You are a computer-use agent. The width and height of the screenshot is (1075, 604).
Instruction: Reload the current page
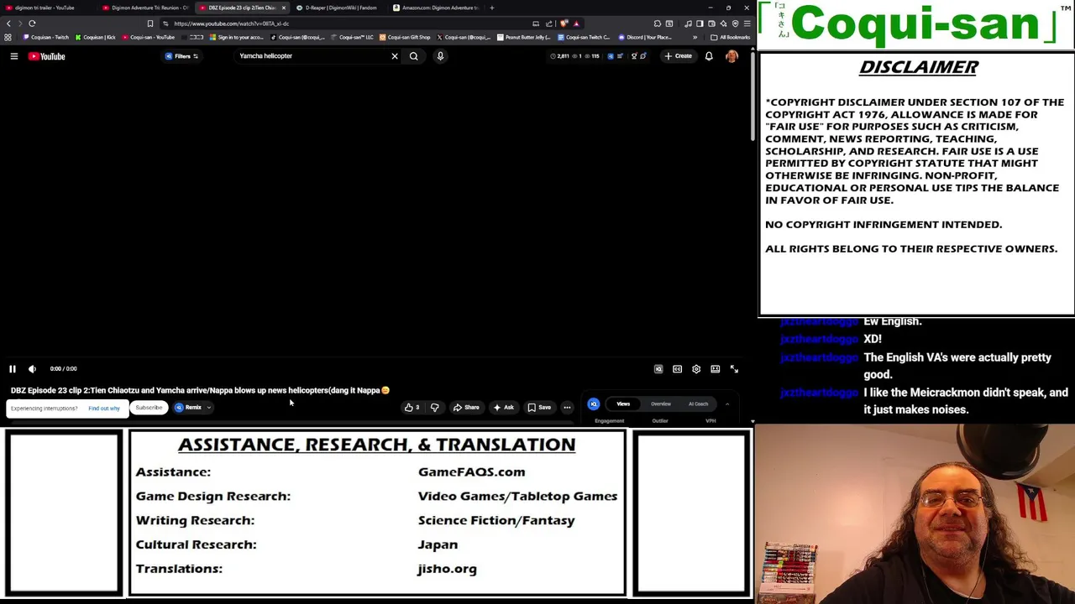[32, 23]
